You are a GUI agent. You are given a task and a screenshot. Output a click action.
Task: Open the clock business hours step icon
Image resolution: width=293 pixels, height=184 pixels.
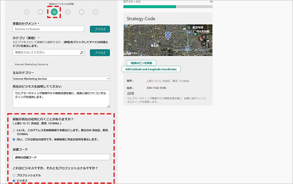95,12
